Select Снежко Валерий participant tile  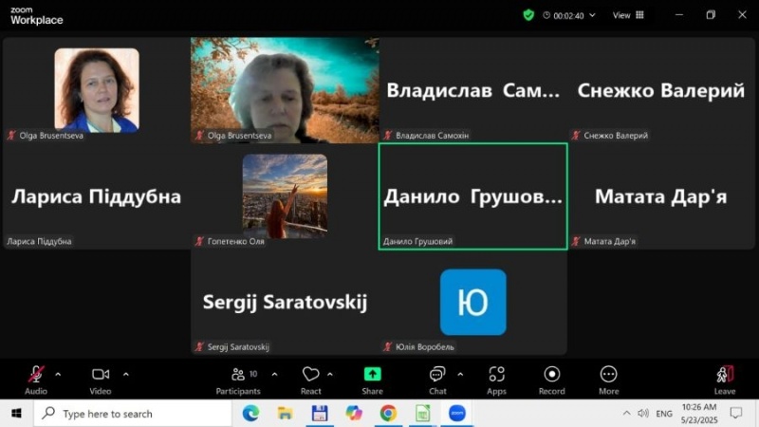[661, 90]
